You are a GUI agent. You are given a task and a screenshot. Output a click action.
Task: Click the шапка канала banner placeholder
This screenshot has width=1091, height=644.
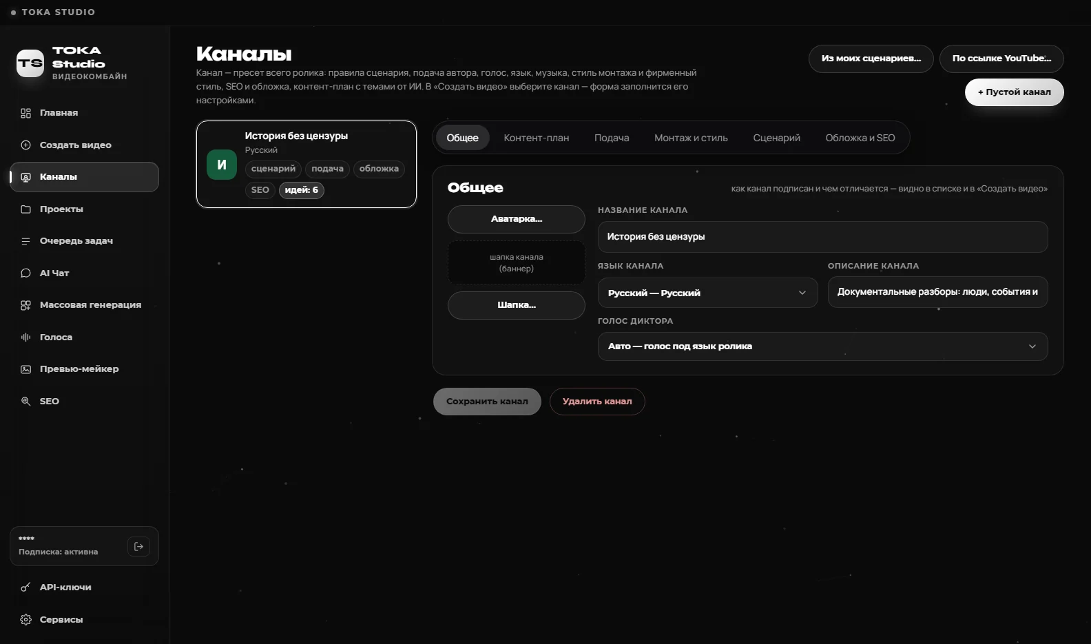517,262
